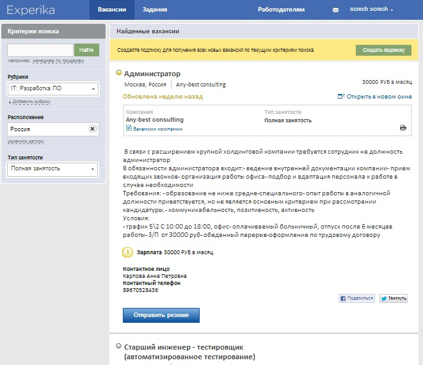Open Администратор vacancy title
423x365 pixels.
[152, 74]
